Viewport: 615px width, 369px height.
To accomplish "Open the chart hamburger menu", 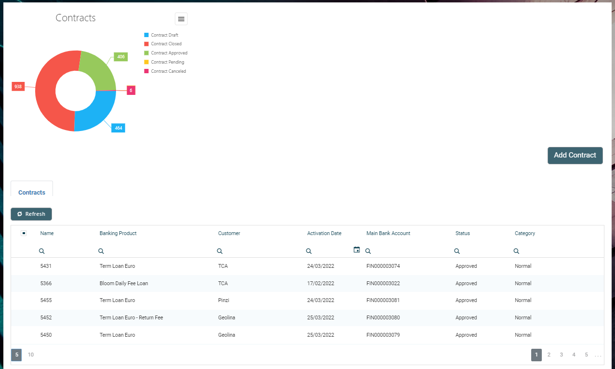I will pyautogui.click(x=181, y=19).
